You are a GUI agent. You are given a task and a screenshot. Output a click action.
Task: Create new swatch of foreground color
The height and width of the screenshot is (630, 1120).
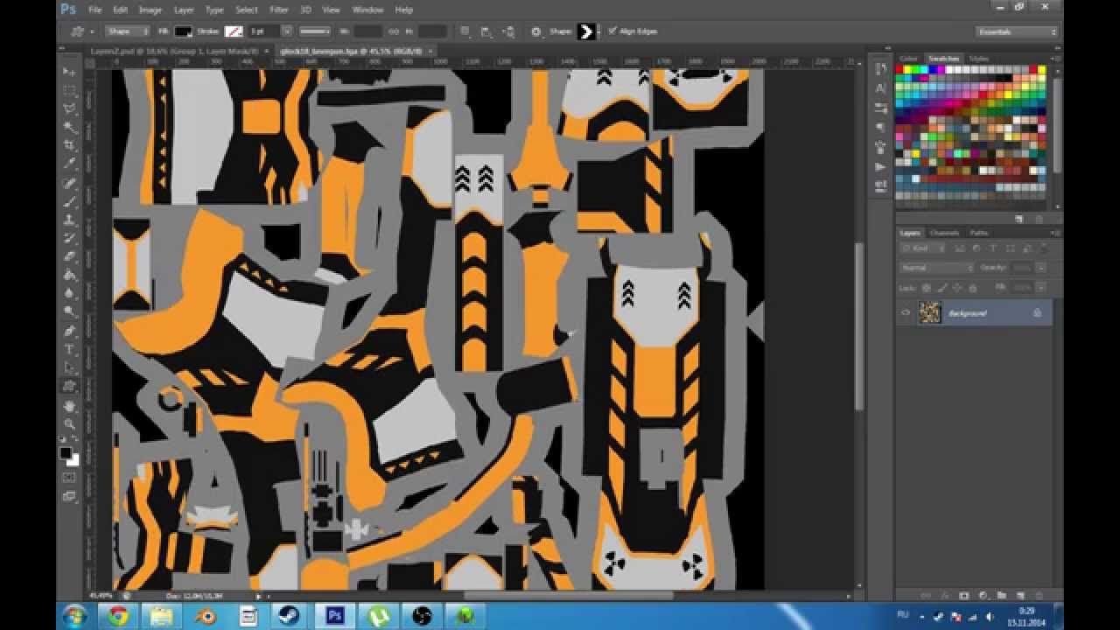1019,219
